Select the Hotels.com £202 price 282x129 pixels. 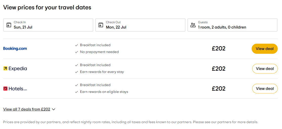(219, 89)
